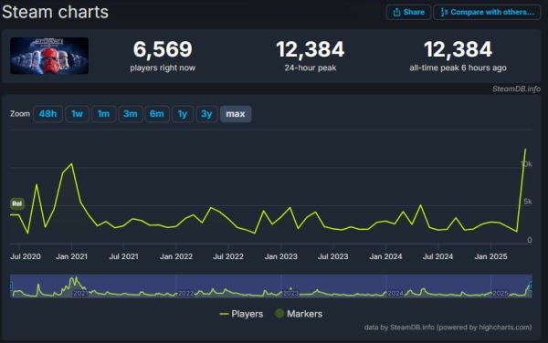The width and height of the screenshot is (548, 343).
Task: Click the Jan 2025 axis label
Action: [490, 256]
